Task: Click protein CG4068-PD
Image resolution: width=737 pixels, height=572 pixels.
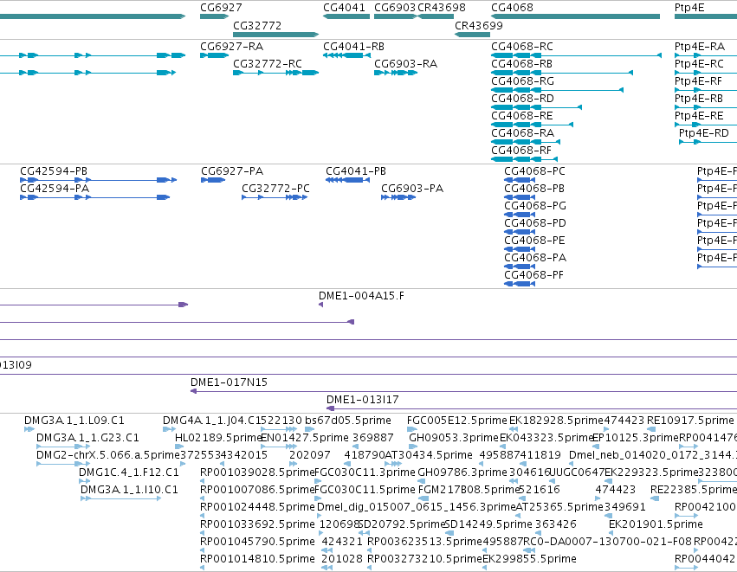Action: tap(535, 223)
